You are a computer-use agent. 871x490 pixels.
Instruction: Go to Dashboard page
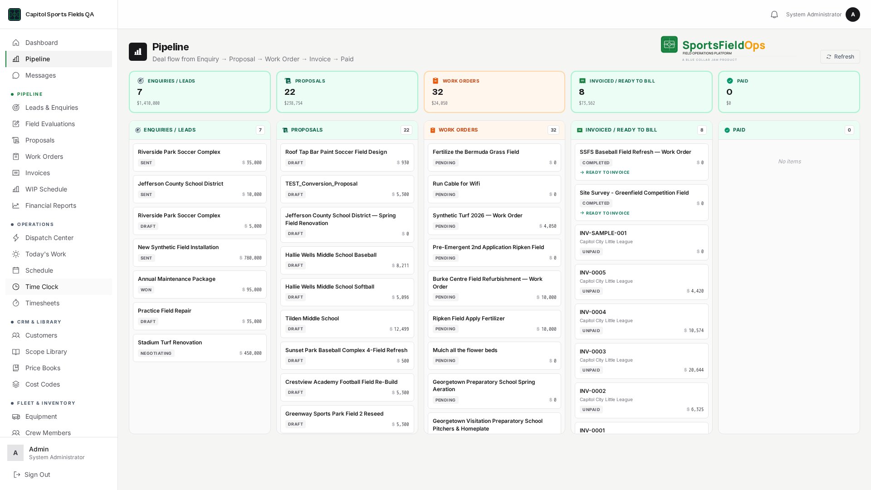(x=59, y=43)
